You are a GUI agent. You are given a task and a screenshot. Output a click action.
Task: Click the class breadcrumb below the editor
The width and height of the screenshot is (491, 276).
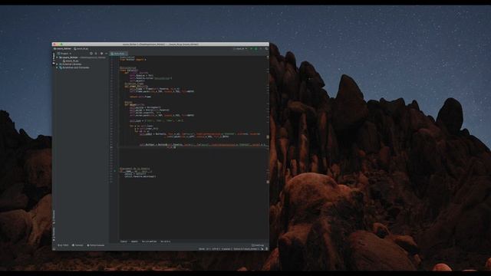(124, 242)
